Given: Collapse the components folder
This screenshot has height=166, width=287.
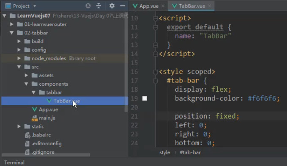Looking at the screenshot, I should pos(26,84).
